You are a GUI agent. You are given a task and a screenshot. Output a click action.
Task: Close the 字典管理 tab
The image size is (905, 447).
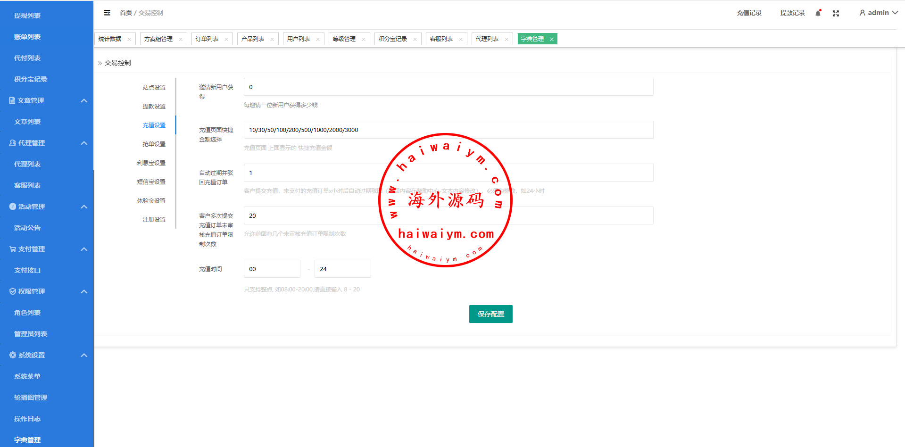click(552, 39)
